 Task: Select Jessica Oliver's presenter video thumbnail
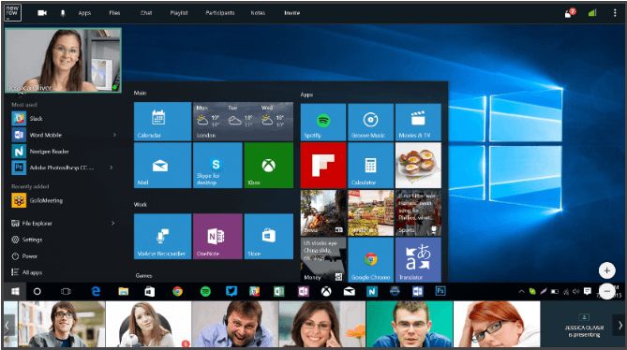[x=63, y=60]
